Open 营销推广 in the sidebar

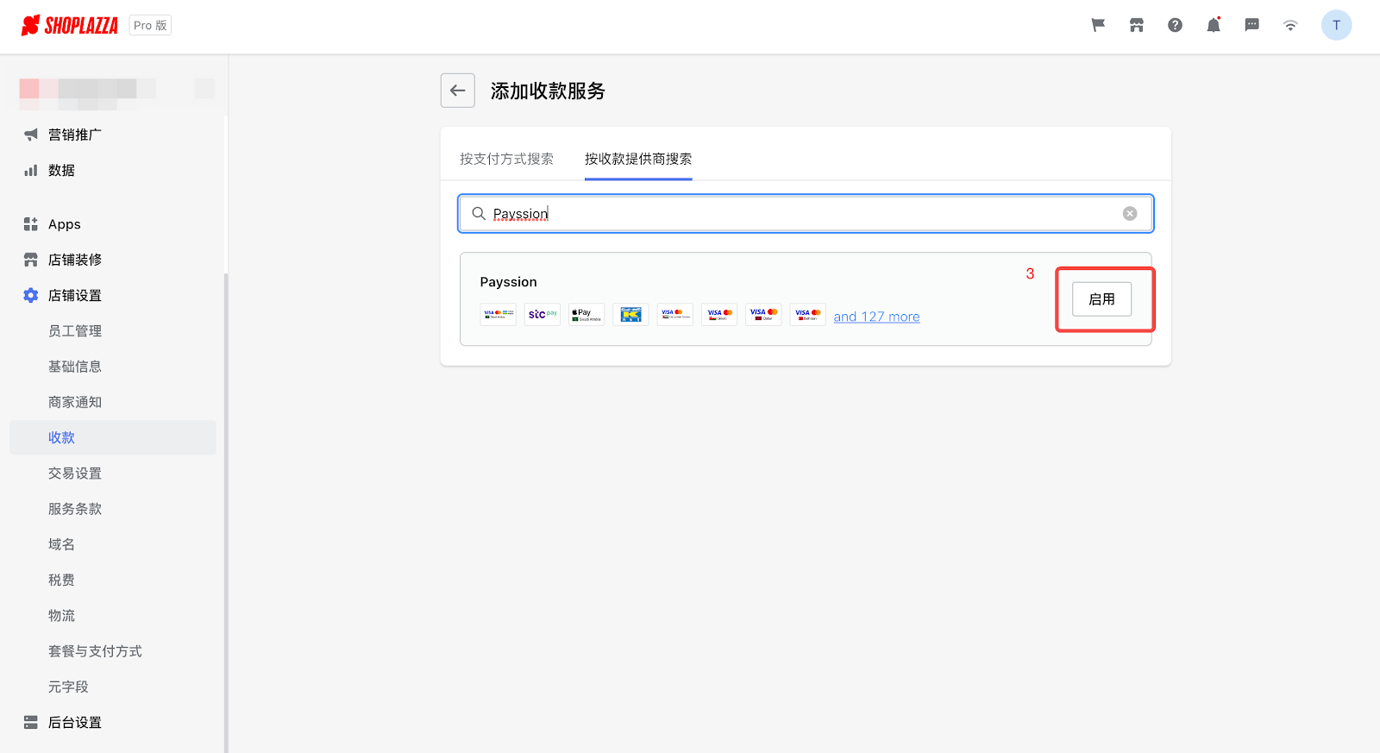75,135
